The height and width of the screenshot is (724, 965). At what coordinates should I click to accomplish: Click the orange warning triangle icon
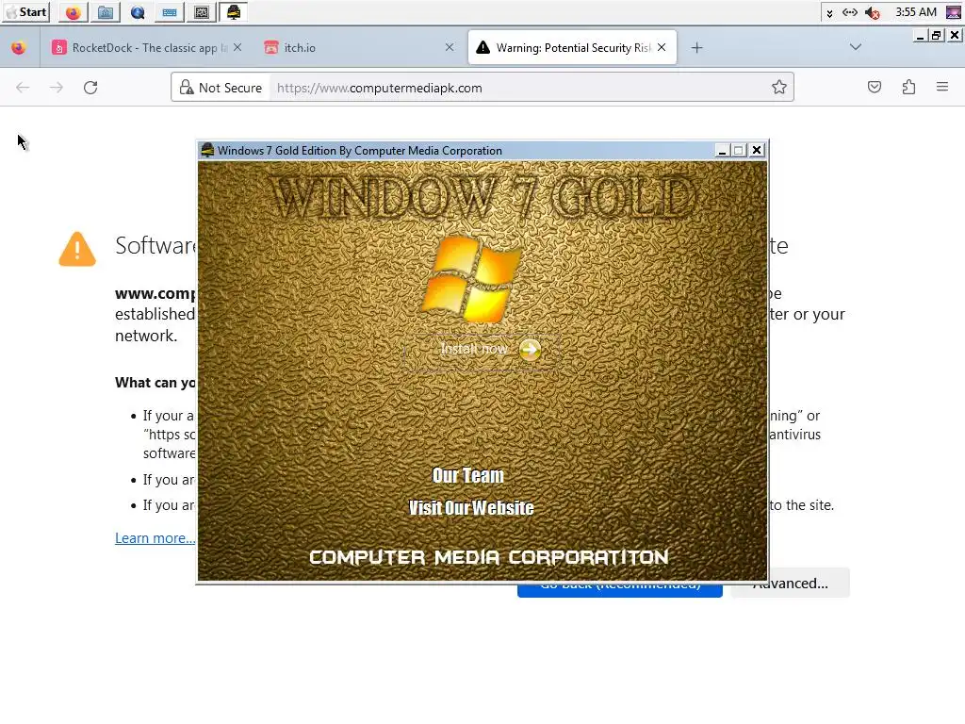(x=77, y=249)
